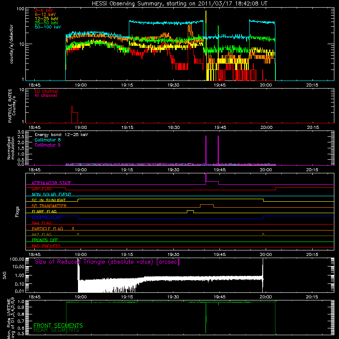Image resolution: width=339 pixels, height=339 pixels.
Task: Select the Collimator 8 legend label
Action: pos(47,140)
